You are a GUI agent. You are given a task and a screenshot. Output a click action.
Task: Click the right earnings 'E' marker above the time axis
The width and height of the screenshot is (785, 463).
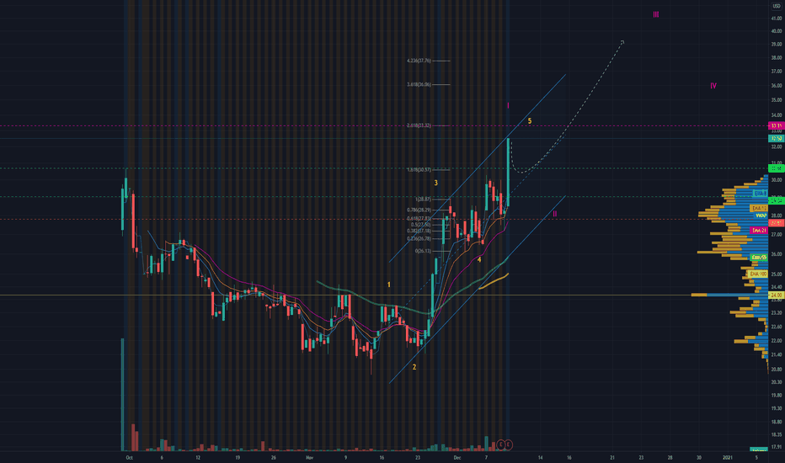(509, 444)
